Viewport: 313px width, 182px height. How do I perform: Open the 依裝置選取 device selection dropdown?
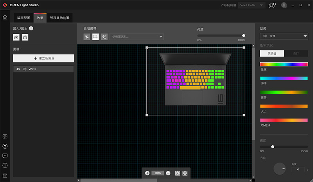137,37
